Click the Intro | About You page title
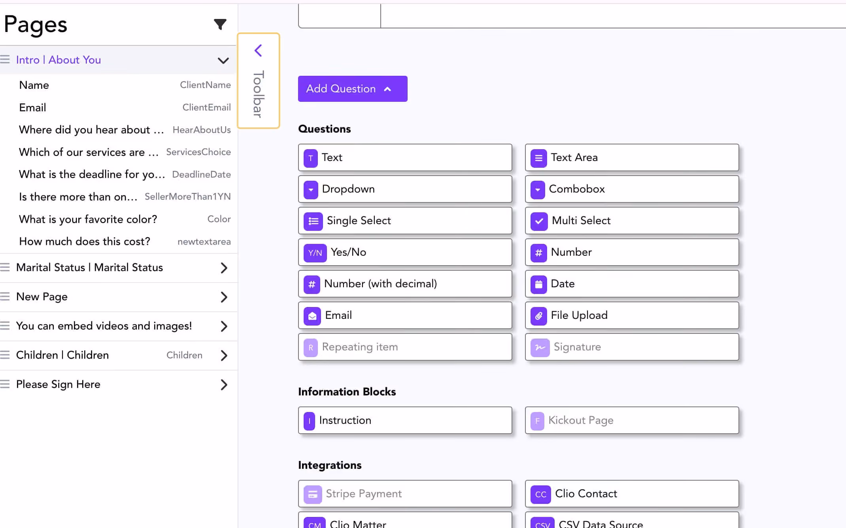This screenshot has height=528, width=846. (x=59, y=60)
